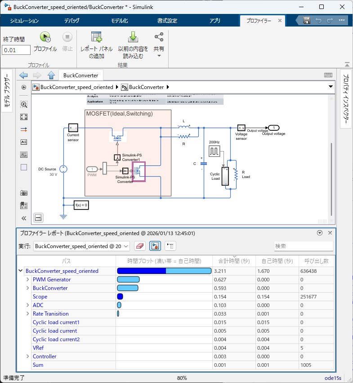Viewport: 353px width, 383px height.
Task: Switch to the シミュレーション tab
Action: [24, 21]
